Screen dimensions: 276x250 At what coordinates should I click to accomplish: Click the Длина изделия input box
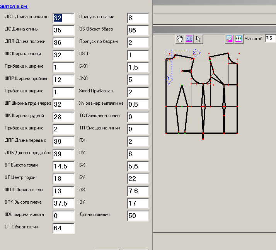click(138, 216)
